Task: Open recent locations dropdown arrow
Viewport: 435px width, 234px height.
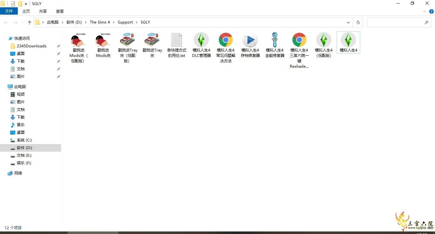Action: pos(23,23)
